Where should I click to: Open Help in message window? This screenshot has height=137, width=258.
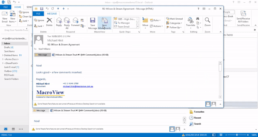tap(198, 9)
